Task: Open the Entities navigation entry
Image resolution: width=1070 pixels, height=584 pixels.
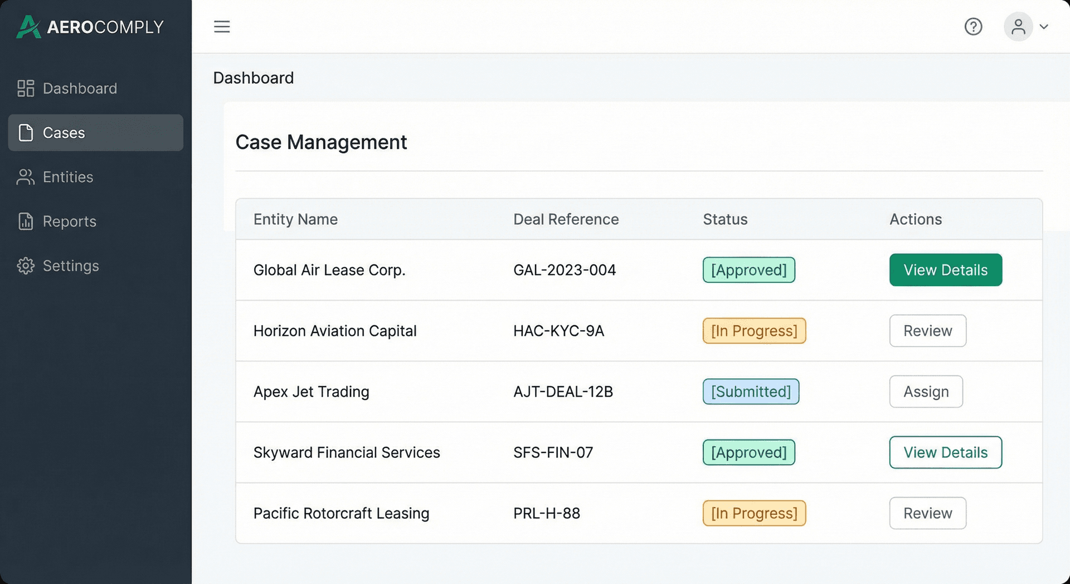Action: click(67, 177)
